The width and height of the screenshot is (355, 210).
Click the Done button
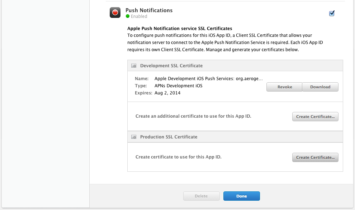click(241, 196)
